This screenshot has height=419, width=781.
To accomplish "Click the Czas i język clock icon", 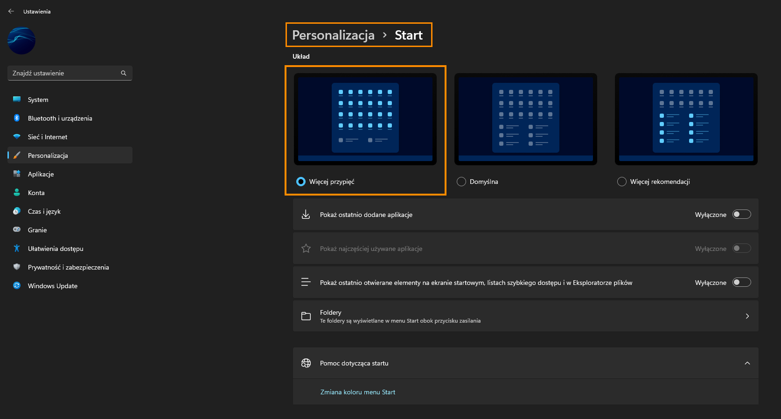I will [17, 211].
